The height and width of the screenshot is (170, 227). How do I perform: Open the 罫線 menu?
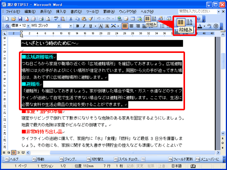[109, 12]
